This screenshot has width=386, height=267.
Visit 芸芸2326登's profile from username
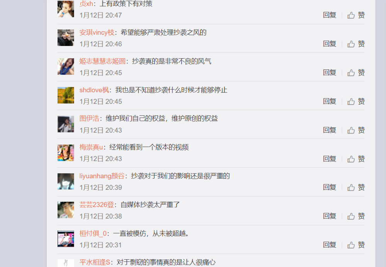click(97, 205)
